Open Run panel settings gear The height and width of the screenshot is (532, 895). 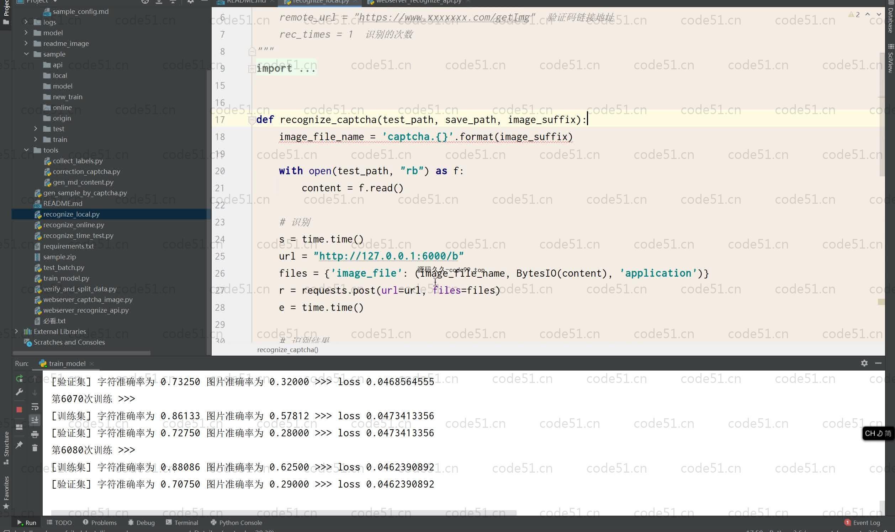click(x=864, y=363)
